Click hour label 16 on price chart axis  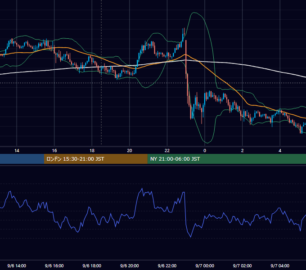(54, 151)
